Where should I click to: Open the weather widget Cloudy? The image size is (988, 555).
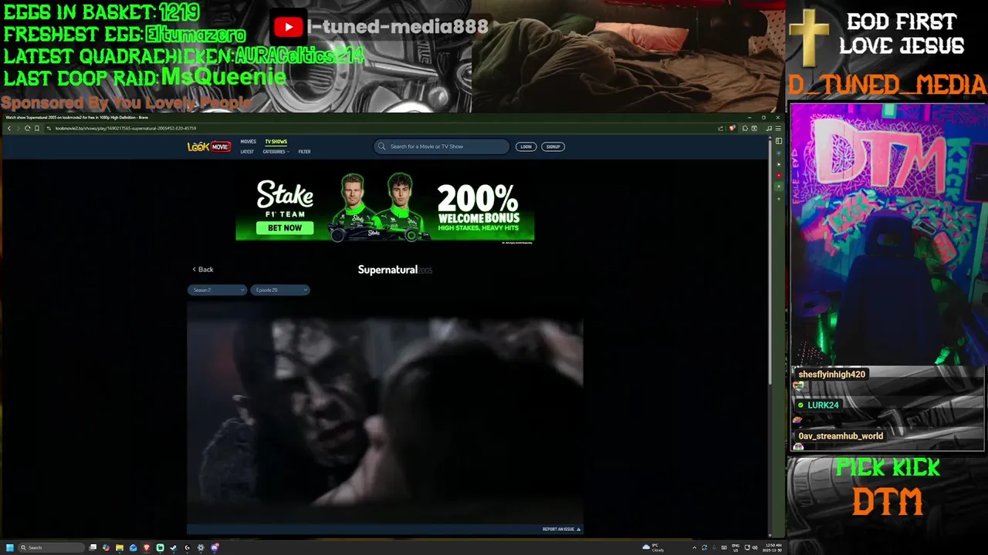coord(653,547)
